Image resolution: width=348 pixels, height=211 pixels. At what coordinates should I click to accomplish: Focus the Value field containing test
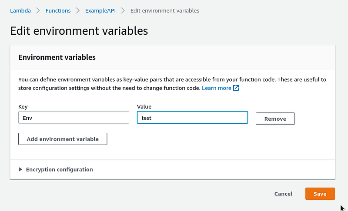(x=192, y=118)
